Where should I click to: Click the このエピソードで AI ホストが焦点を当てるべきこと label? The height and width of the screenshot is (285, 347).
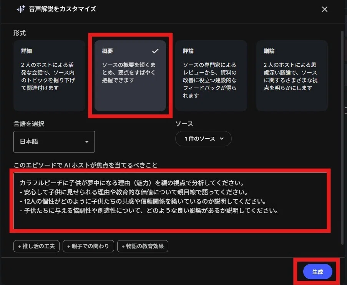coord(85,165)
